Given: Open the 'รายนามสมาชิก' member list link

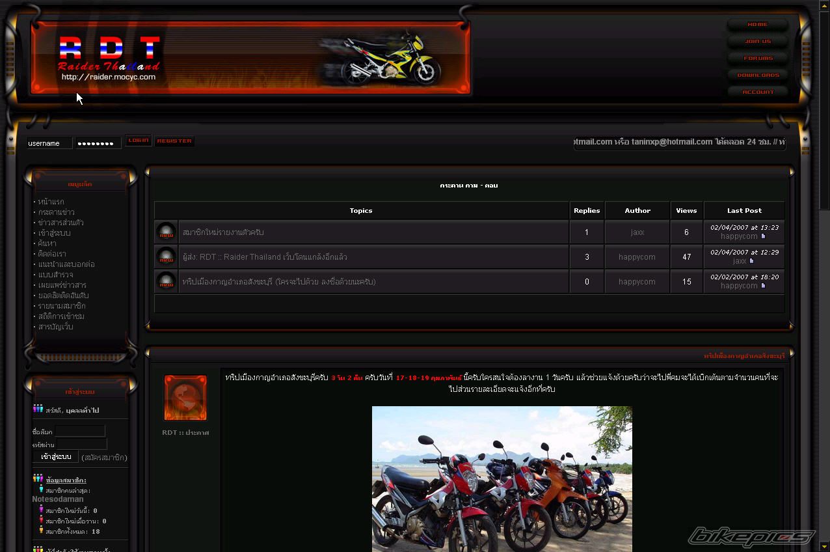Looking at the screenshot, I should [x=62, y=306].
